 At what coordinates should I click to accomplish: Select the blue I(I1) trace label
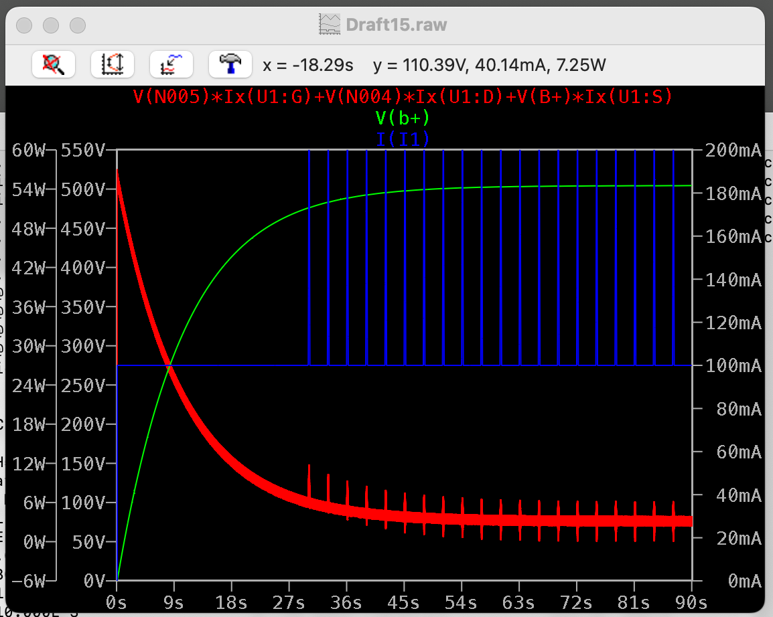403,139
